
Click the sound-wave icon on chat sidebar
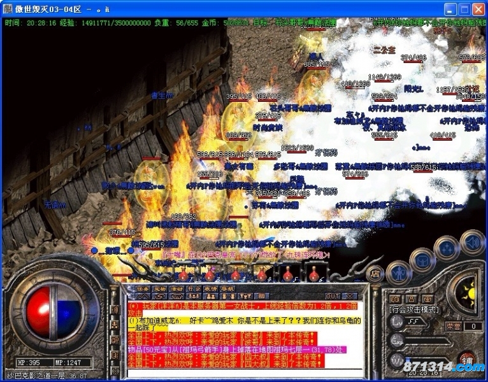coord(115,310)
